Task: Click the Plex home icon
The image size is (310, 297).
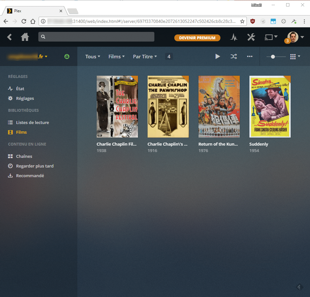Action: pyautogui.click(x=25, y=37)
